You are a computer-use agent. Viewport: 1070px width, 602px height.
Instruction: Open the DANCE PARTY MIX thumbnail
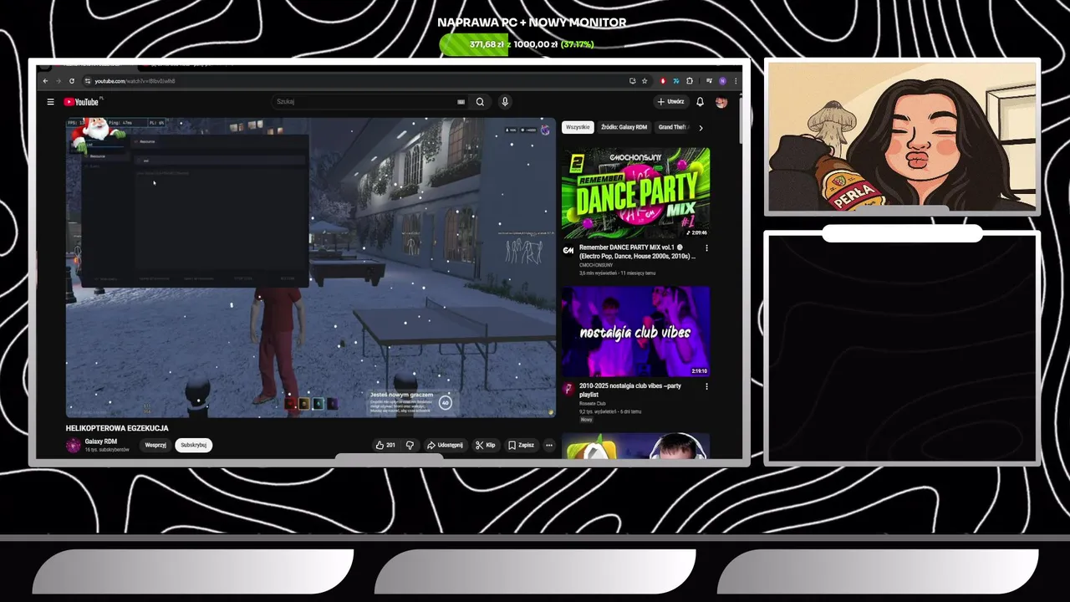(x=636, y=194)
